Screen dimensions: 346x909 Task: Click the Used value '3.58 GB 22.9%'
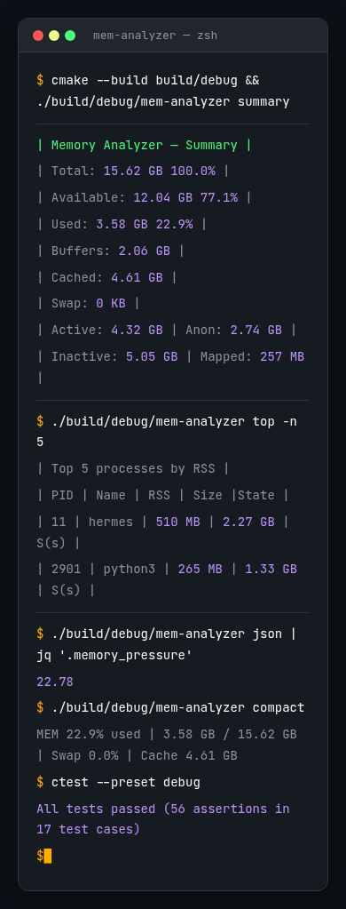click(x=144, y=224)
